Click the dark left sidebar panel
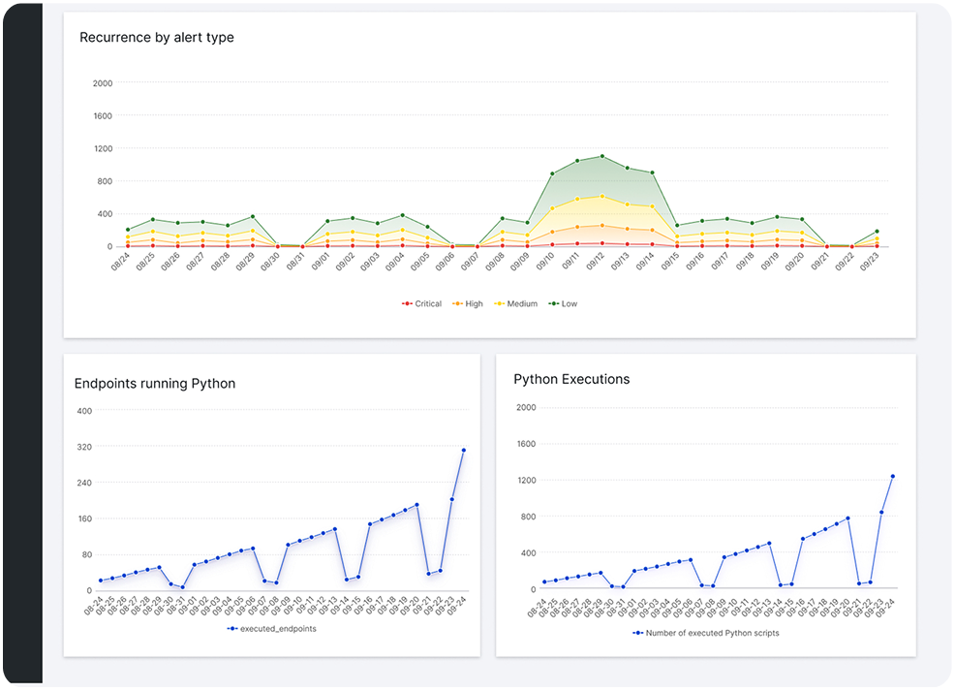Viewport: 955px width, 691px height. pos(22,342)
